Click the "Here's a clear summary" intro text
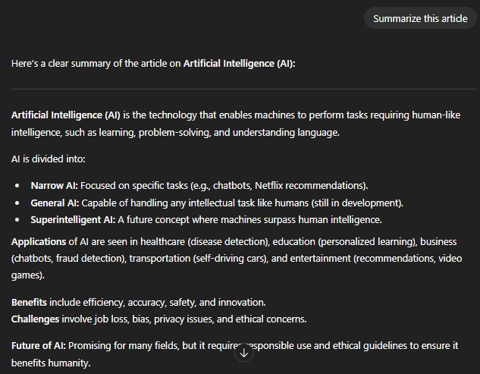This screenshot has width=480, height=374. (x=96, y=63)
